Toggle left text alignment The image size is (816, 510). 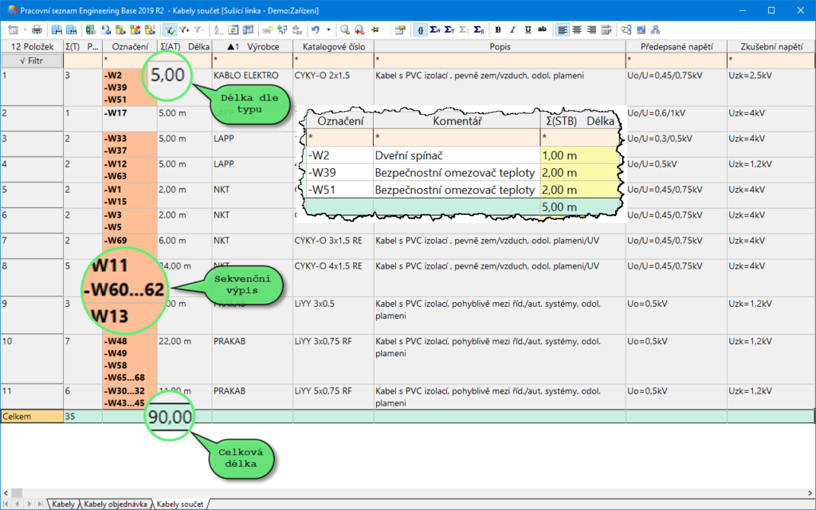coord(563,29)
